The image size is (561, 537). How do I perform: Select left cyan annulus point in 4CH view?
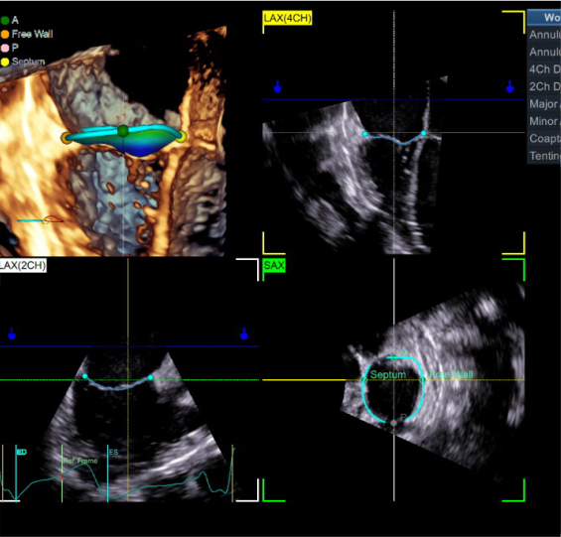(x=365, y=134)
